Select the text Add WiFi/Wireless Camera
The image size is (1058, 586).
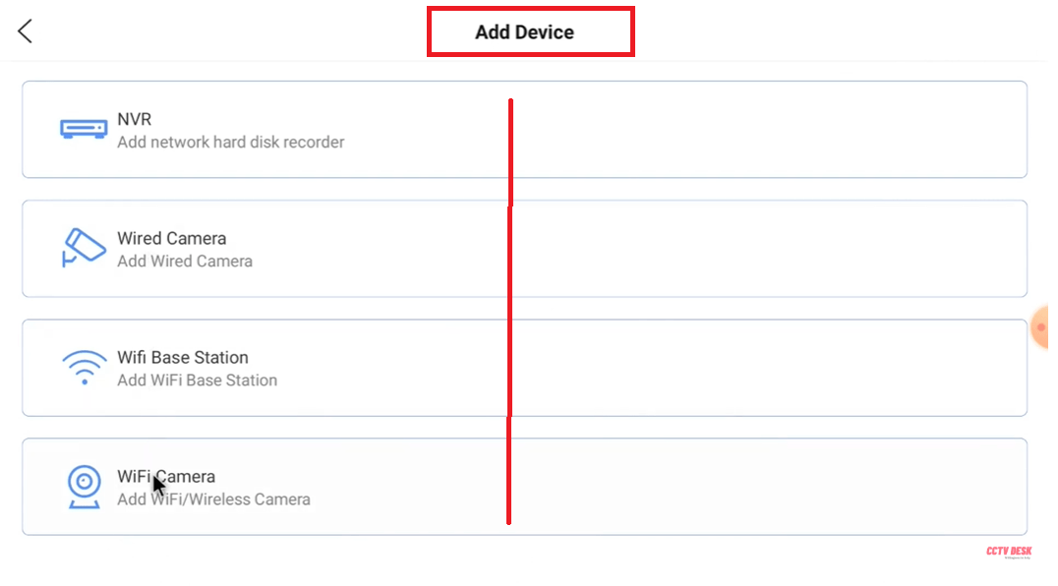[x=213, y=499]
